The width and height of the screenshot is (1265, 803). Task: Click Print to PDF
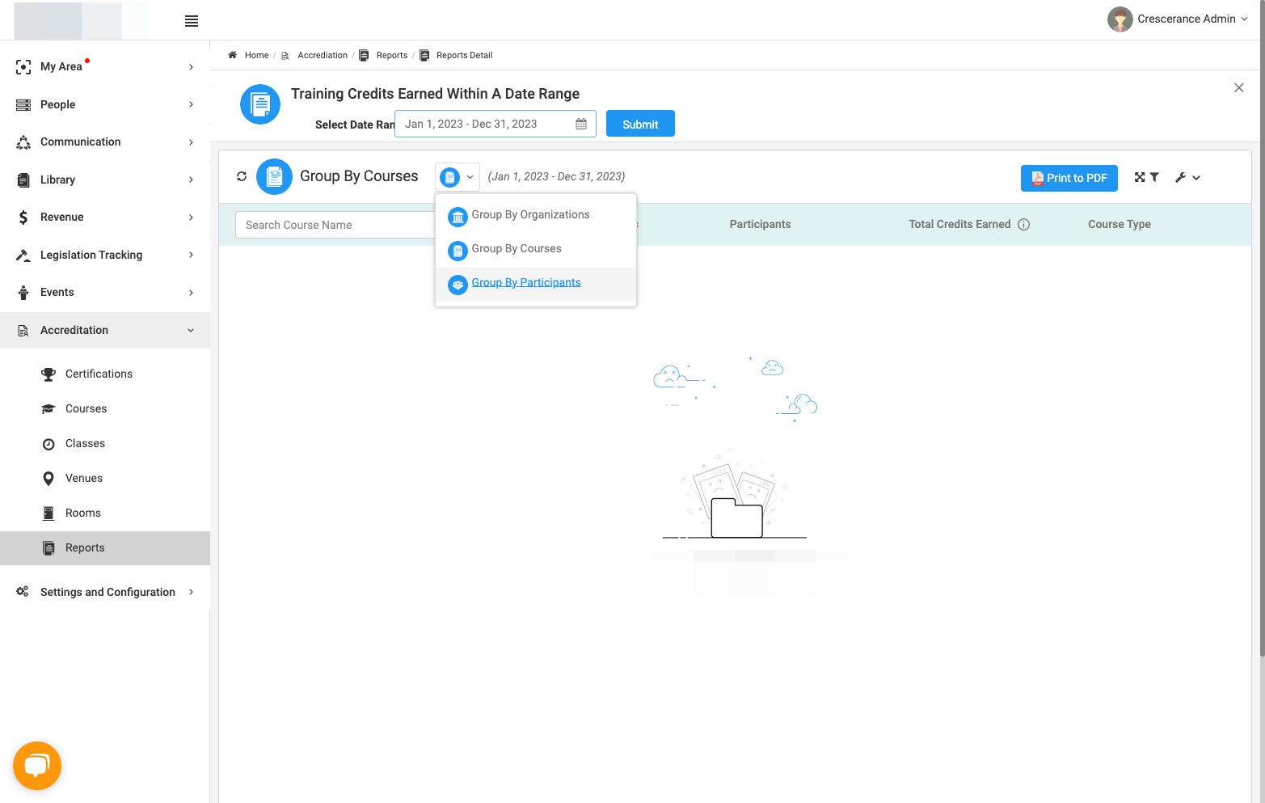[x=1069, y=178]
